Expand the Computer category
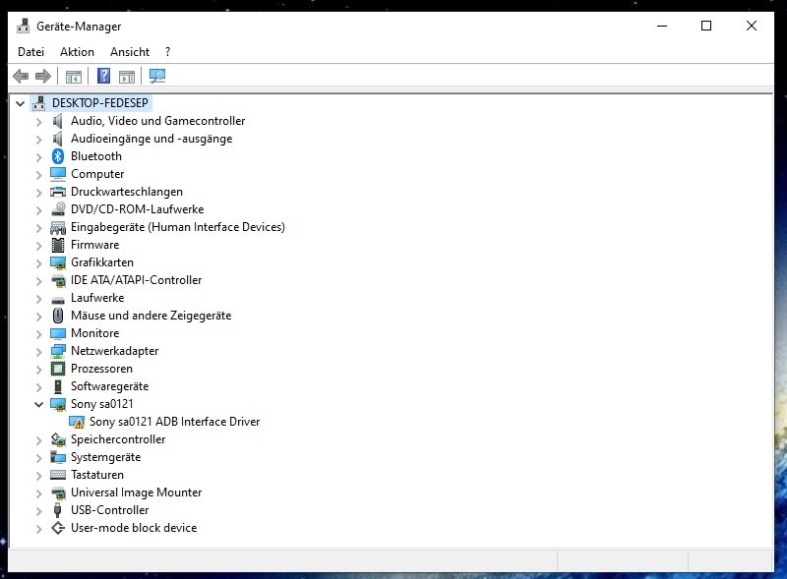Image resolution: width=787 pixels, height=579 pixels. (39, 175)
